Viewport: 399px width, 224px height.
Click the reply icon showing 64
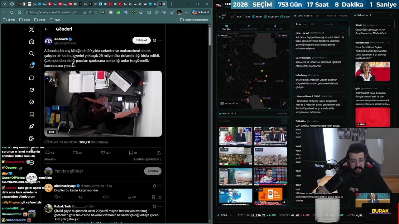pyautogui.click(x=47, y=153)
